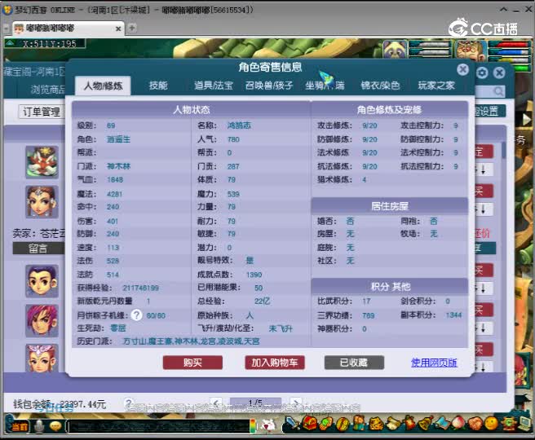
Task: Click the right-pointing arrow on right edge
Action: [x=527, y=119]
